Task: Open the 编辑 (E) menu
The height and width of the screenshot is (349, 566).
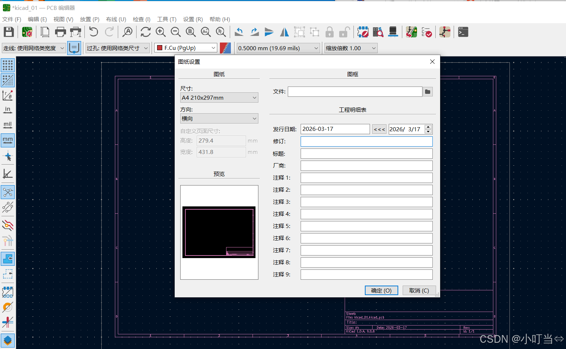Action: (x=37, y=19)
